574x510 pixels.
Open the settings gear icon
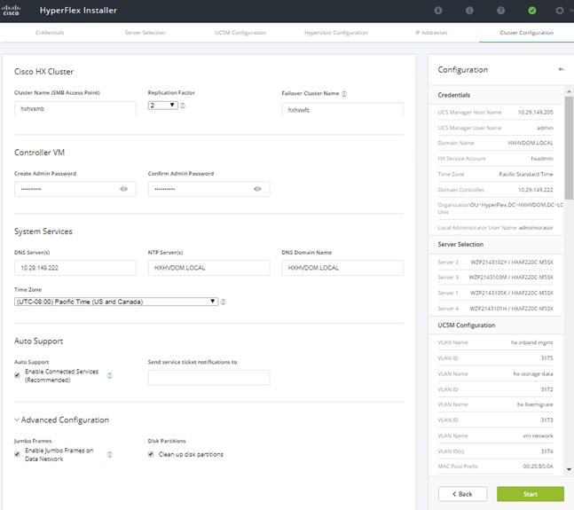tap(559, 11)
